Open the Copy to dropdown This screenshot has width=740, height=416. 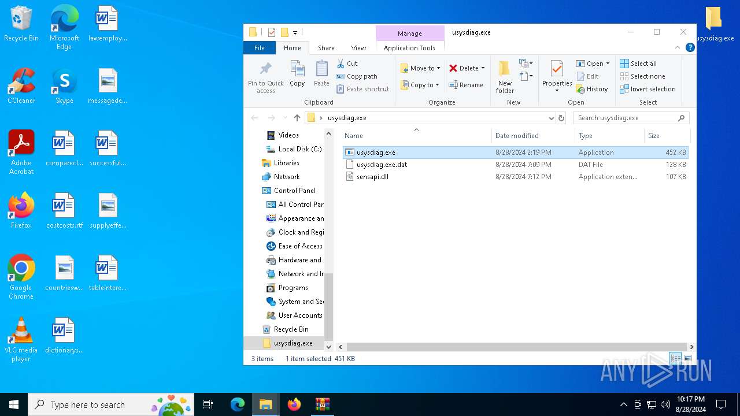[x=420, y=85]
